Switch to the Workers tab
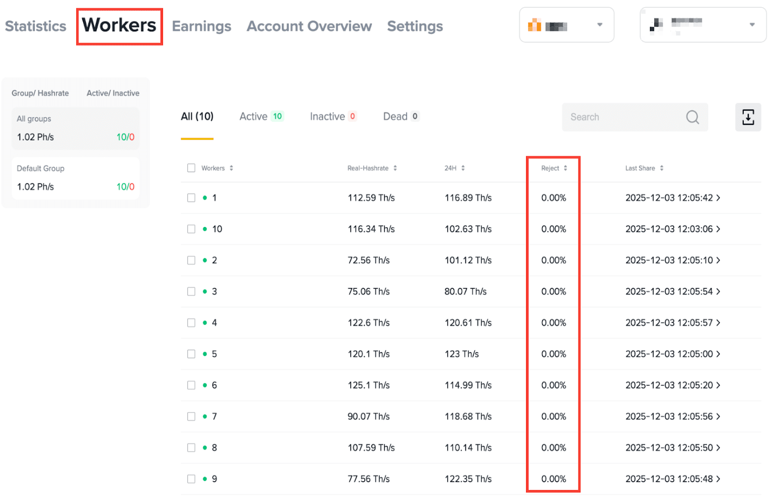Image resolution: width=783 pixels, height=497 pixels. click(119, 25)
